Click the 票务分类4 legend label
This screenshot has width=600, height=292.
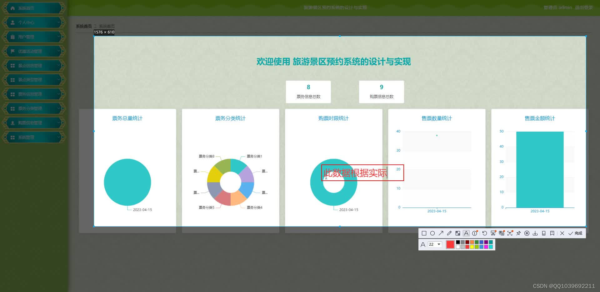tap(254, 208)
